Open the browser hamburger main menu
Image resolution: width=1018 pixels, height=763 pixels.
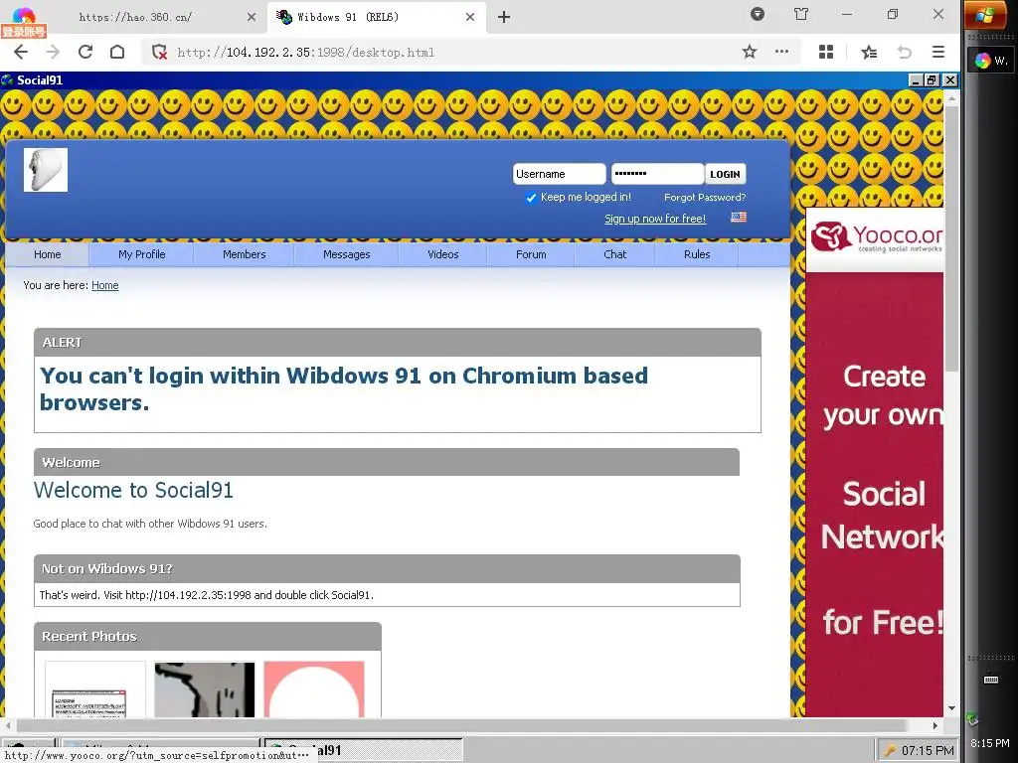coord(937,52)
